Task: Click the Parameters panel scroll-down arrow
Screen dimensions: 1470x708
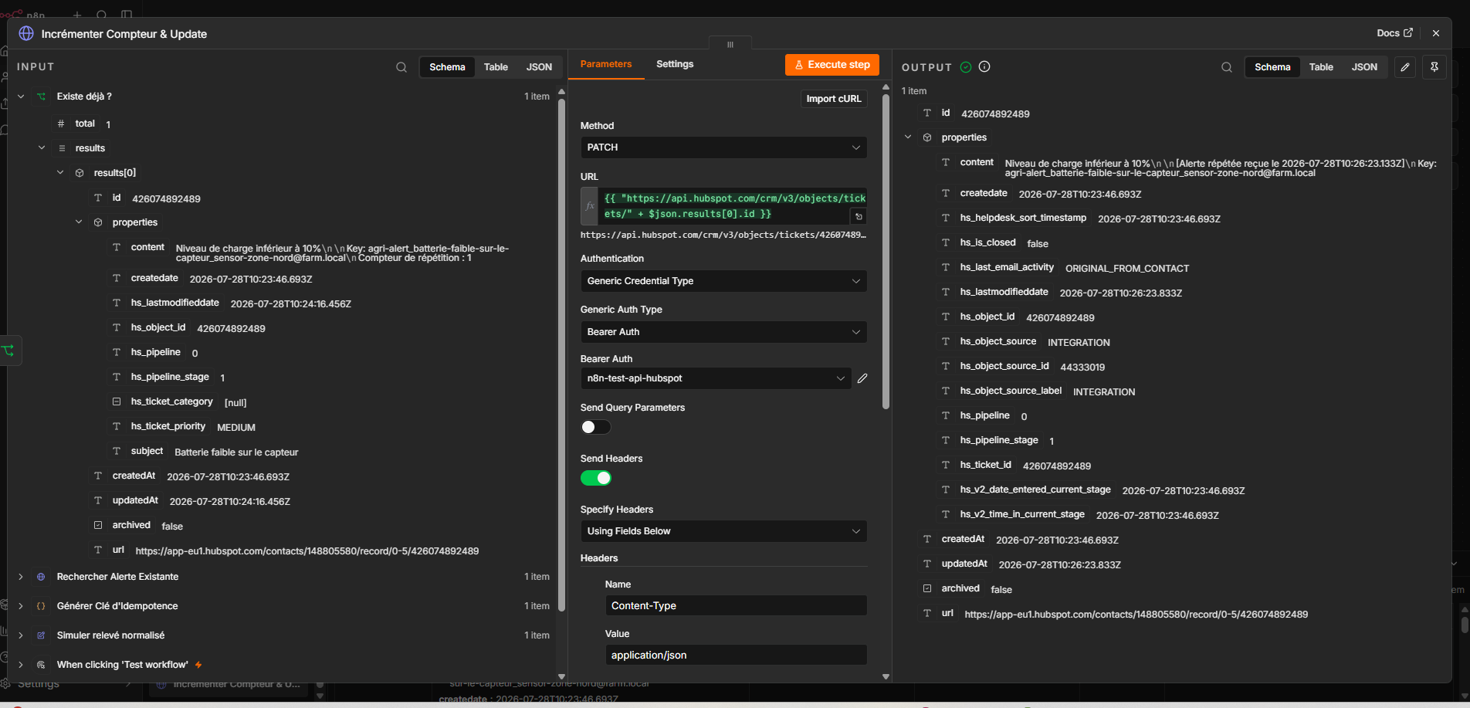Action: [x=886, y=676]
